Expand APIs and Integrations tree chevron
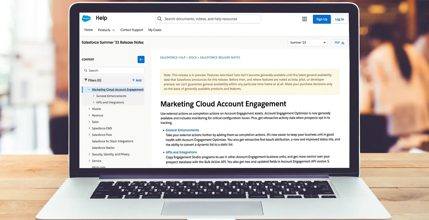This screenshot has width=429, height=220. [x=93, y=103]
